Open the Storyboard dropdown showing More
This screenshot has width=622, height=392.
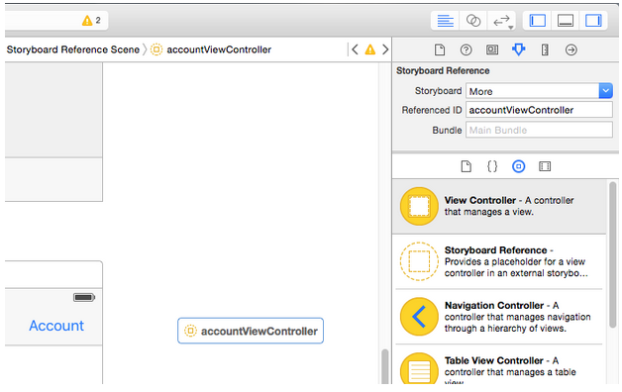539,91
